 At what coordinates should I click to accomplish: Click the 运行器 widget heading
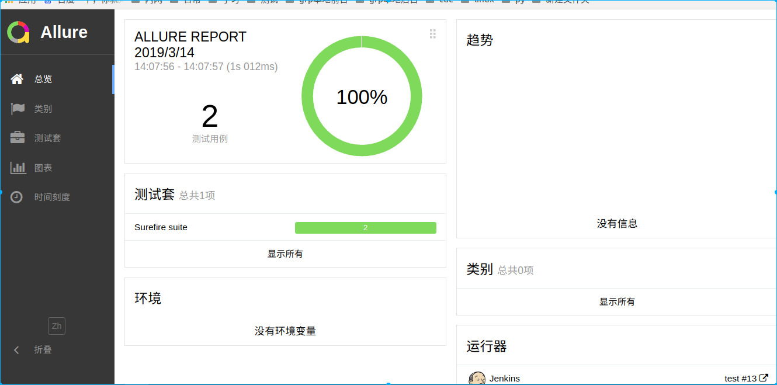(487, 346)
